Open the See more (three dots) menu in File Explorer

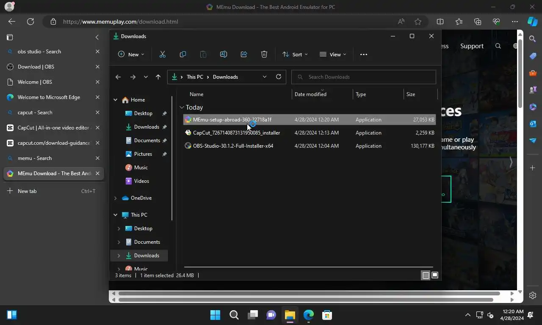pyautogui.click(x=364, y=54)
